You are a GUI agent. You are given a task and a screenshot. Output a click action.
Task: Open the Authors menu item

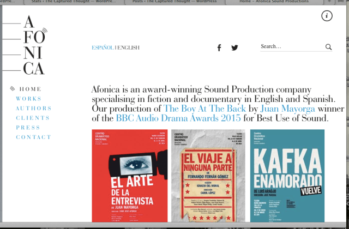(x=34, y=109)
